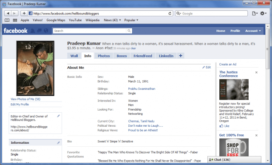Viewport: 272px width, 165px height.
Task: Add bookmark with the plus button
Action: pos(24,13)
